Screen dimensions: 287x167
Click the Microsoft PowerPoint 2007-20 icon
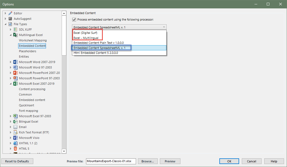coord(15,73)
